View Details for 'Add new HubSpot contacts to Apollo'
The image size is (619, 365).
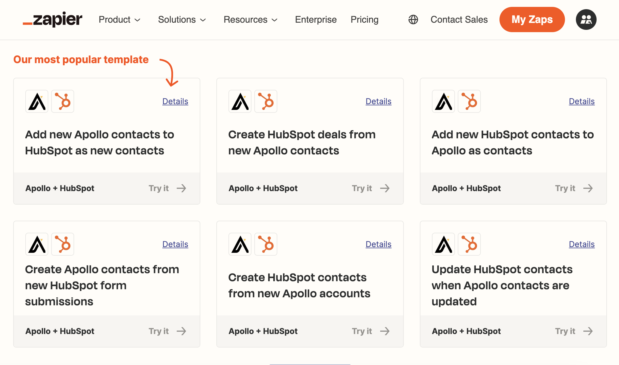point(582,101)
